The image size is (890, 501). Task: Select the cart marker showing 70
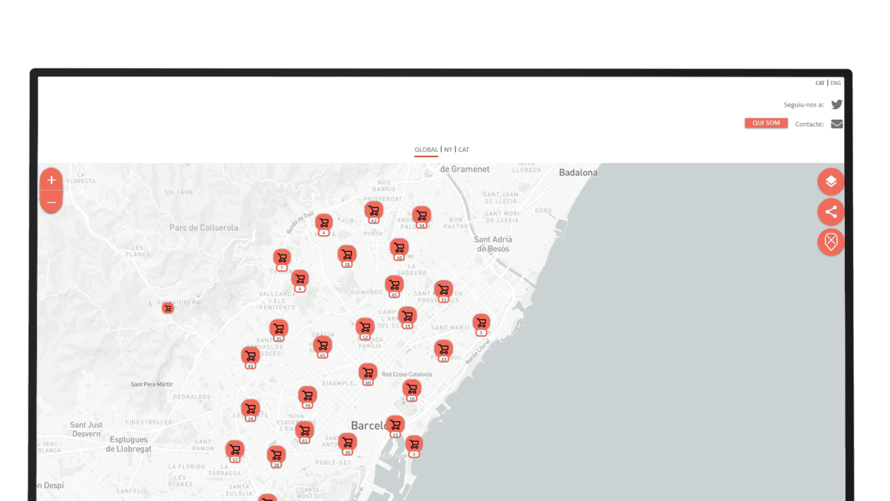click(x=307, y=395)
